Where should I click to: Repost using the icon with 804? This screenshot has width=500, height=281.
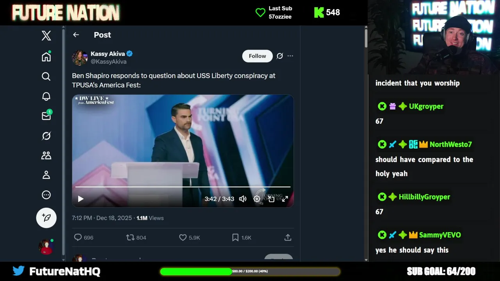click(x=136, y=237)
